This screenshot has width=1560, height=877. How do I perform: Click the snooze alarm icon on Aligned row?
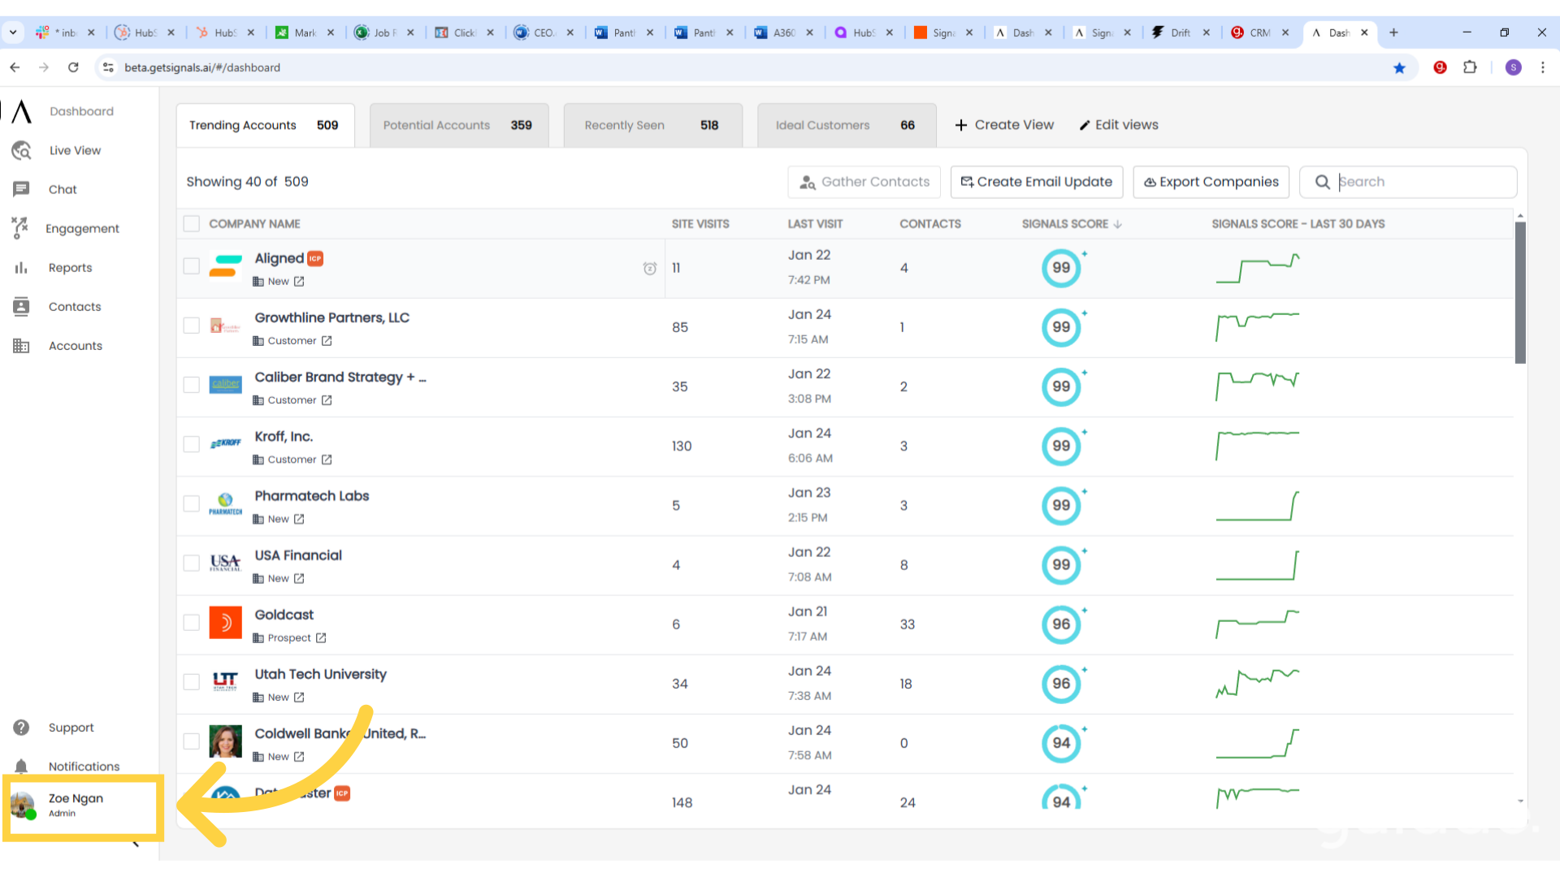tap(650, 268)
